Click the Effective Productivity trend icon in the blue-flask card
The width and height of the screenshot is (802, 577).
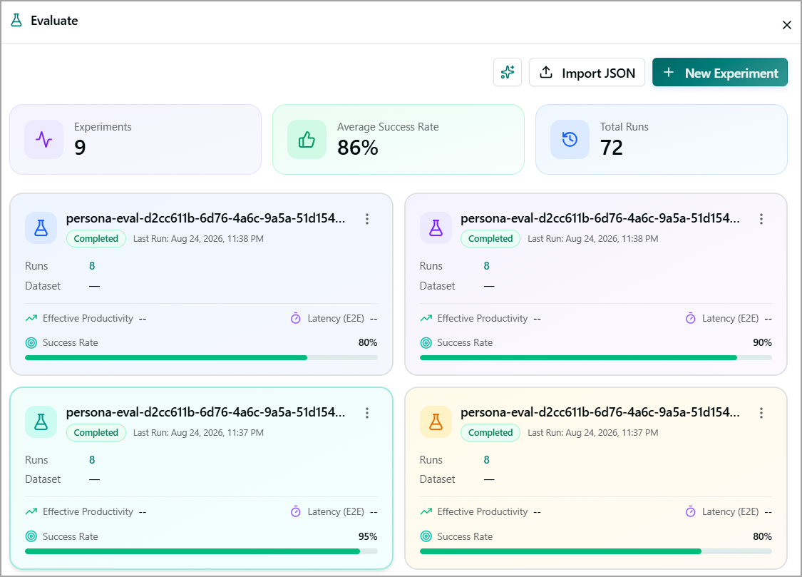(x=31, y=318)
